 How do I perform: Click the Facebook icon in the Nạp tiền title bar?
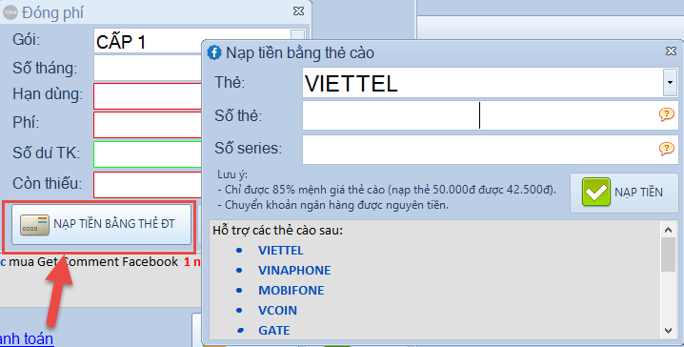tap(214, 52)
